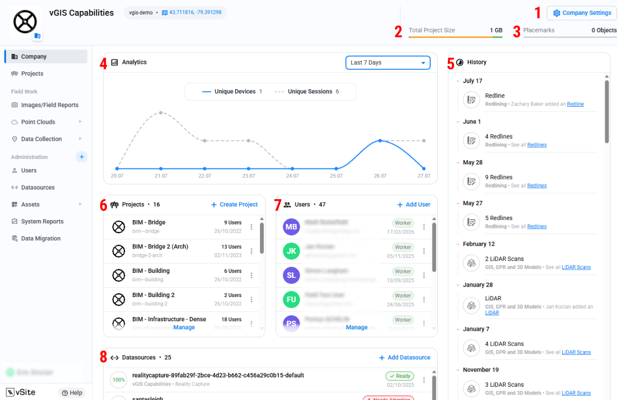Viewport: 618px width, 400px height.
Task: Toggle the Unique Devices legend entry
Action: [x=232, y=91]
